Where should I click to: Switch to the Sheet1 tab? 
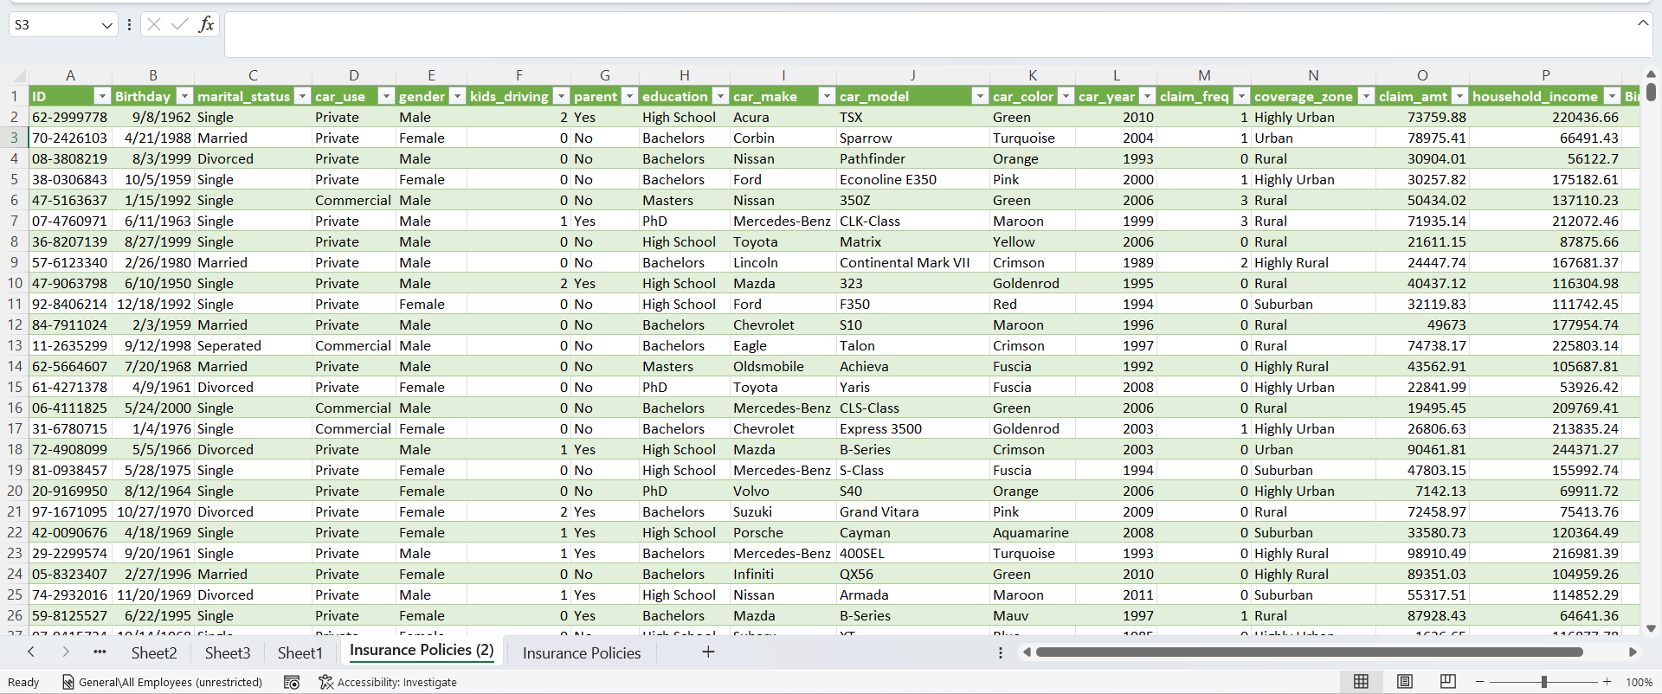(300, 652)
